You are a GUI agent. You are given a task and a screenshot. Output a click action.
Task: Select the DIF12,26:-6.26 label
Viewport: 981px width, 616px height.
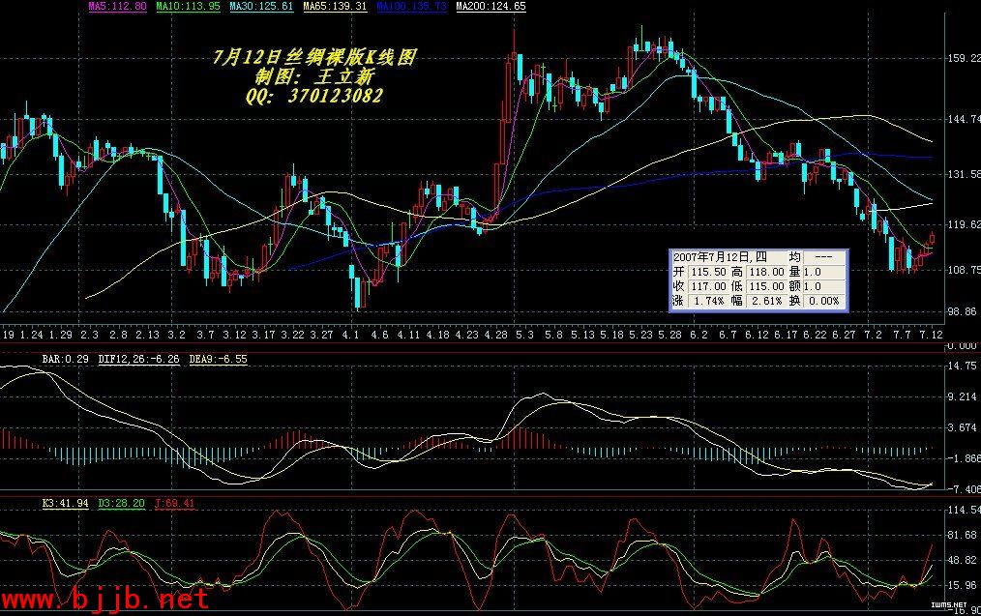[x=139, y=359]
